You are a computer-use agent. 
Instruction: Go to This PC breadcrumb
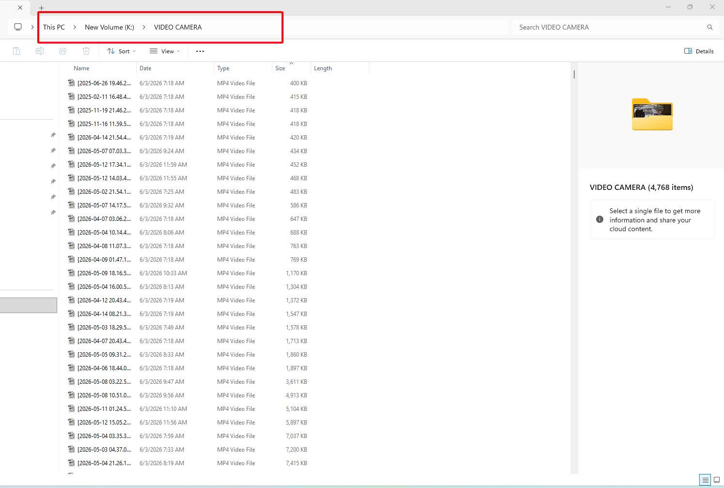pyautogui.click(x=54, y=27)
